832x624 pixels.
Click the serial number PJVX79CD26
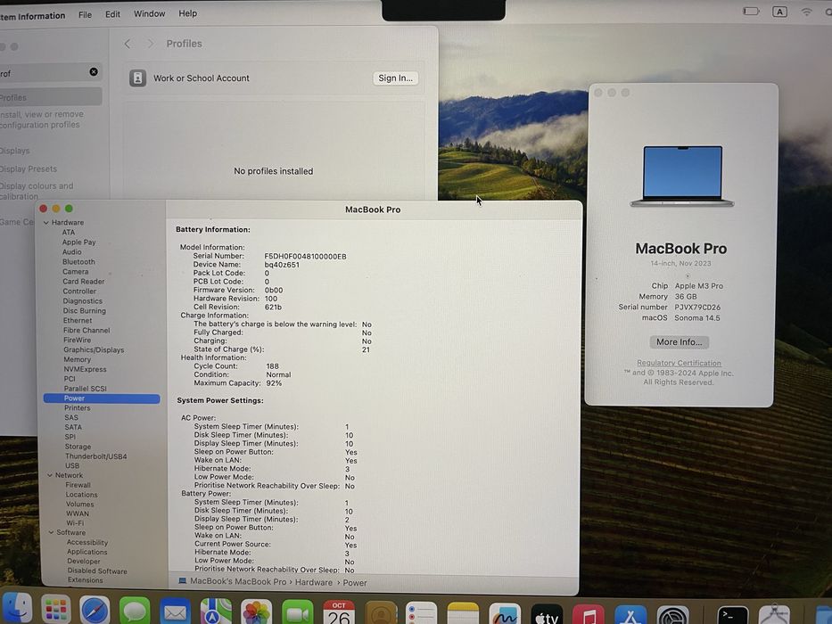(697, 308)
